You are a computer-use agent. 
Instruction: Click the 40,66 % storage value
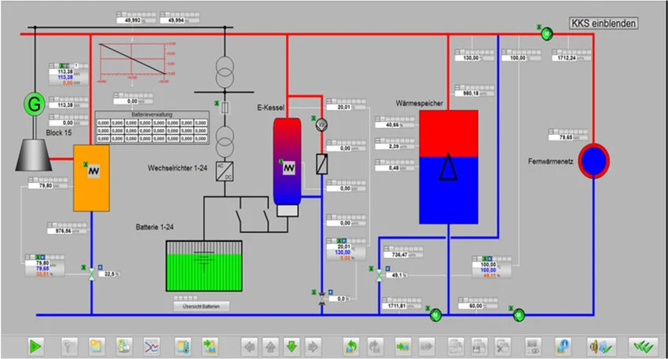tap(395, 125)
